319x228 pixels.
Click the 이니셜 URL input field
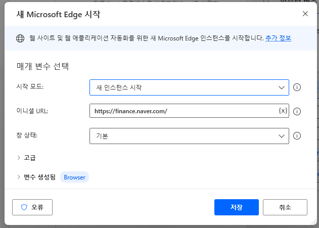coord(189,111)
